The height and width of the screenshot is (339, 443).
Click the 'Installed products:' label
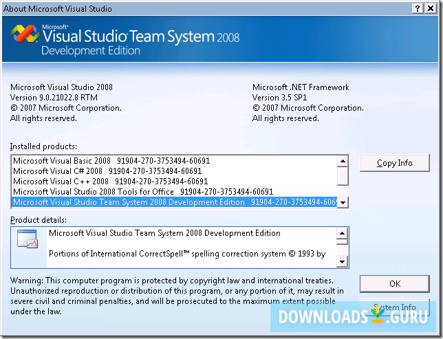[43, 146]
